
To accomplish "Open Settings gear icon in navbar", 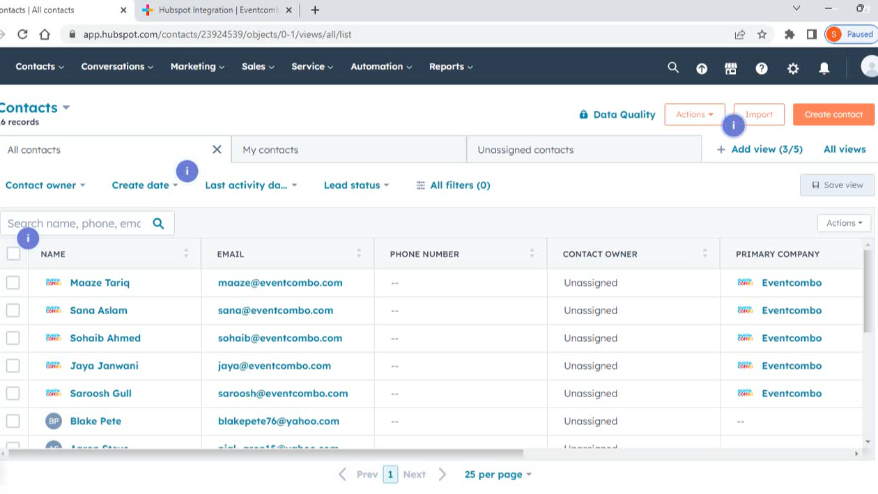I will [793, 68].
